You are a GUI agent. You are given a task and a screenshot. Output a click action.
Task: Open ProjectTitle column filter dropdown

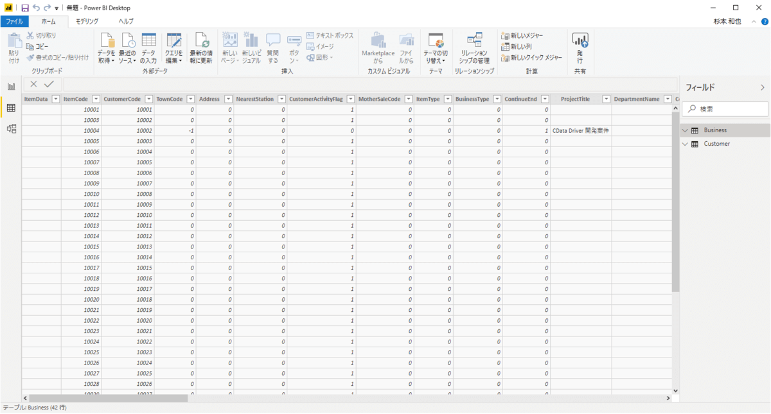[605, 99]
